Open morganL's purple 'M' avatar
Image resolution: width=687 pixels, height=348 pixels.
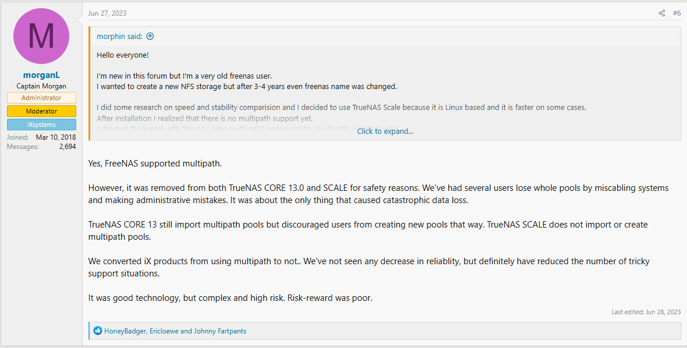pos(41,36)
